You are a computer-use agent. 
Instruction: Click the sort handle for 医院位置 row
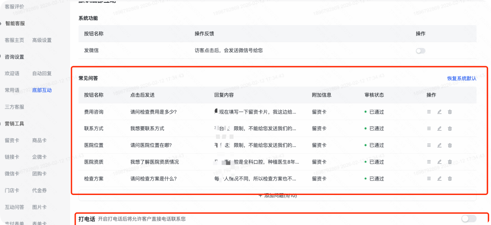(429, 145)
